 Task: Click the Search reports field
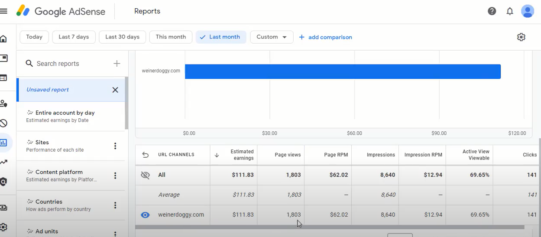(65, 64)
